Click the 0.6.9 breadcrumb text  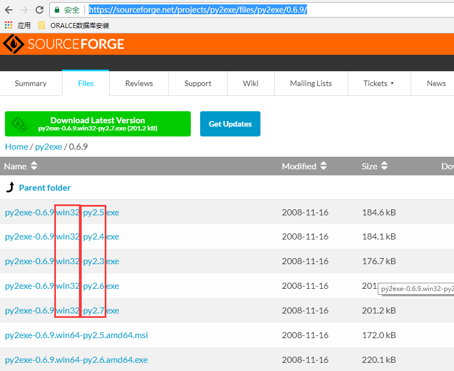[x=78, y=147]
